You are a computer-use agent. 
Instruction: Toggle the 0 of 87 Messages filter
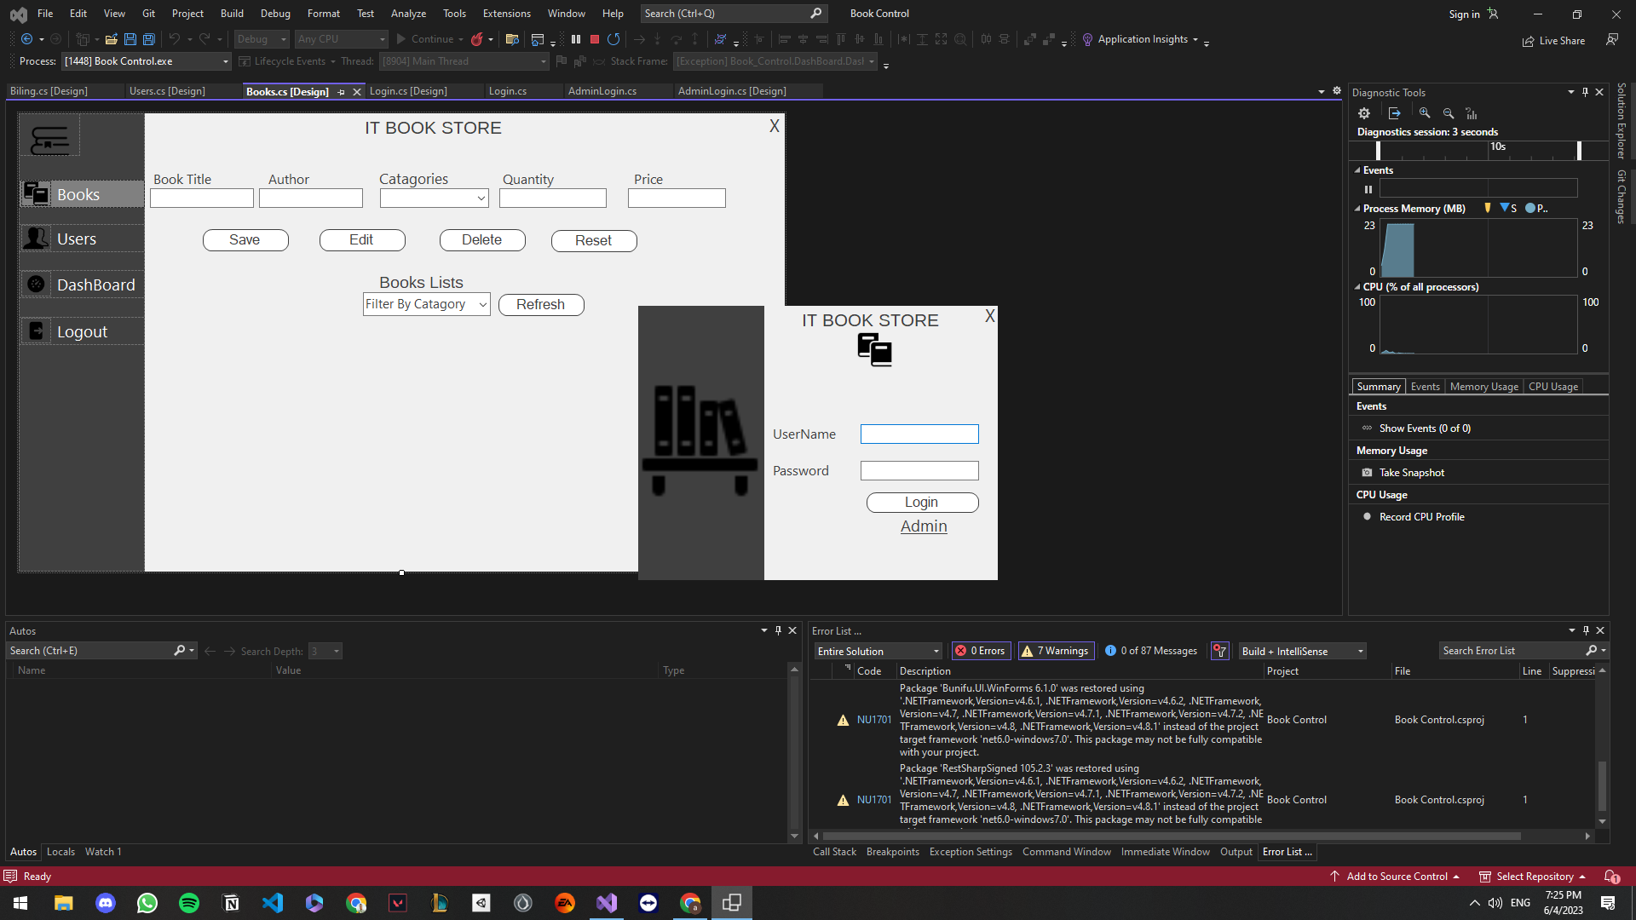[x=1151, y=651]
